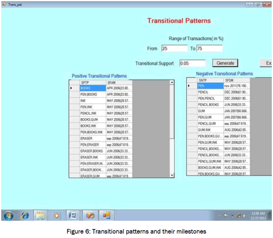Viewport: 273px width, 238px height.
Task: Click the partially visible Ex button
Action: [x=267, y=63]
